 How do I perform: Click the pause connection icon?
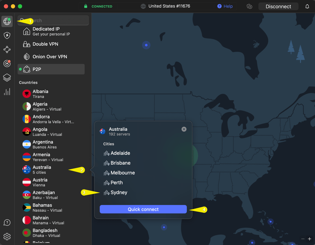tap(249, 6)
